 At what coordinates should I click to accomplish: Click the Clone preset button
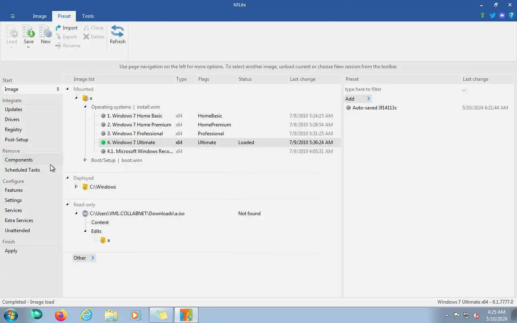point(94,28)
